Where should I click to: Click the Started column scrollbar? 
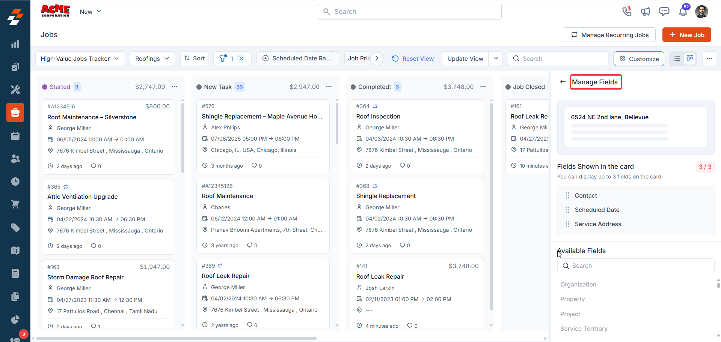pyautogui.click(x=183, y=138)
